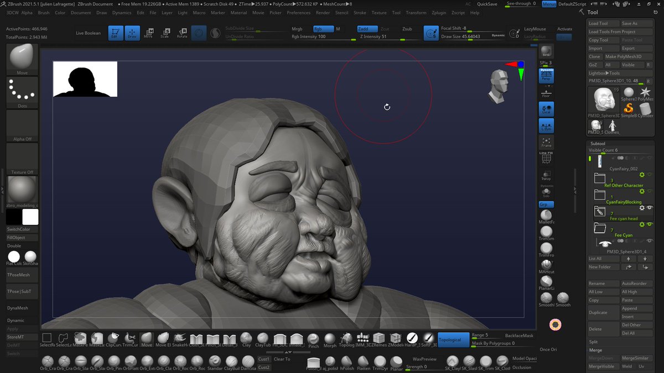Viewport: 664px width, 373px height.
Task: Toggle Line Fill PolyF display
Action: pyautogui.click(x=546, y=158)
